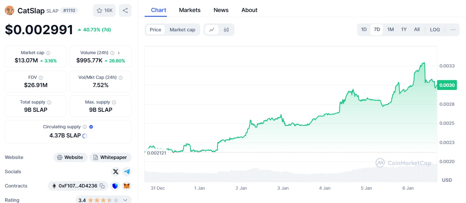Click the Ethereum icon in contract pill
Image resolution: width=466 pixels, height=203 pixels.
[x=54, y=186]
